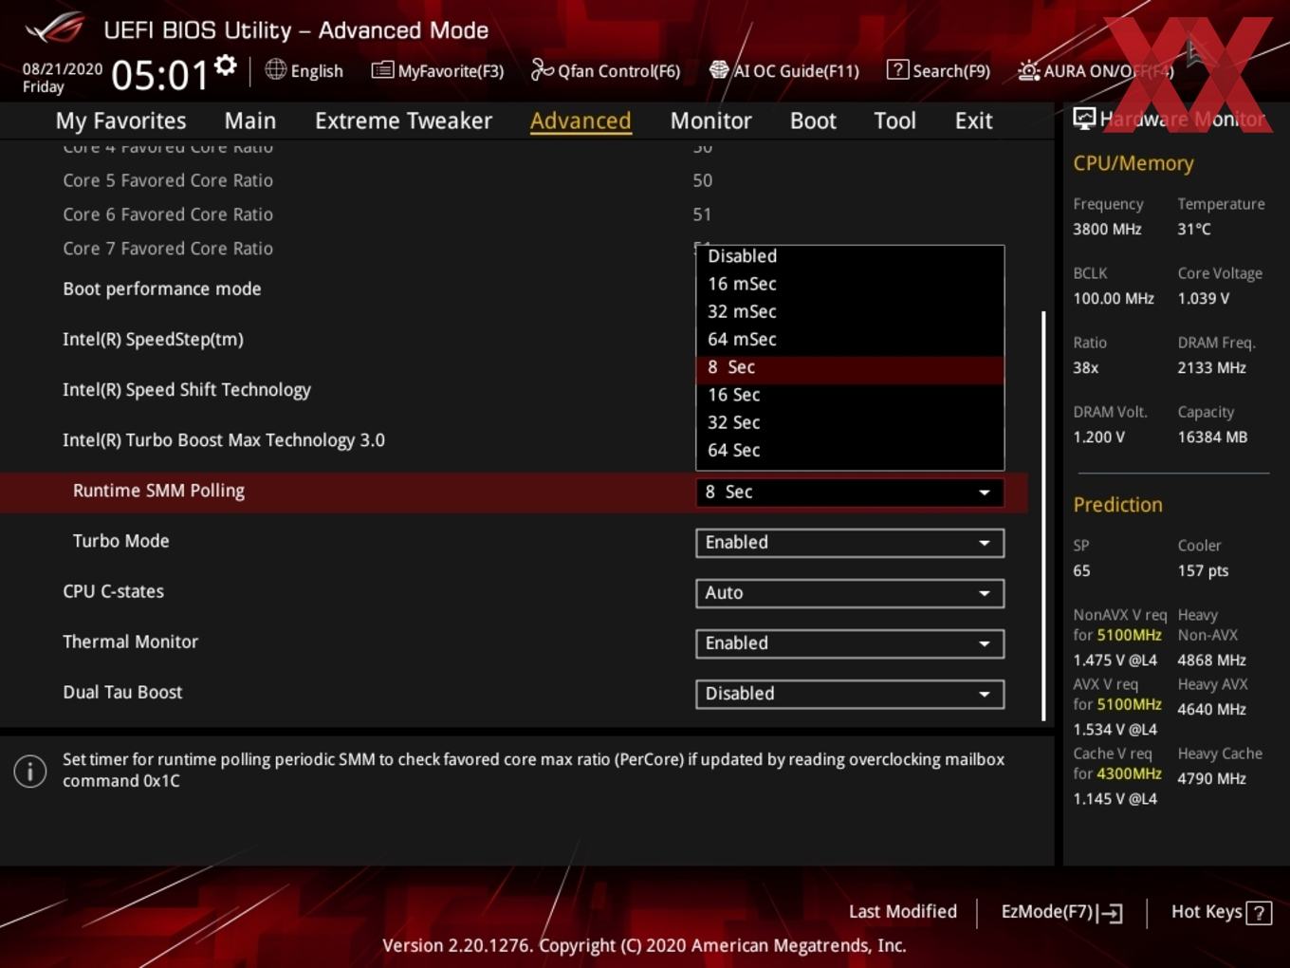1290x968 pixels.
Task: Open the Dual Tau Boost dropdown
Action: 850,693
